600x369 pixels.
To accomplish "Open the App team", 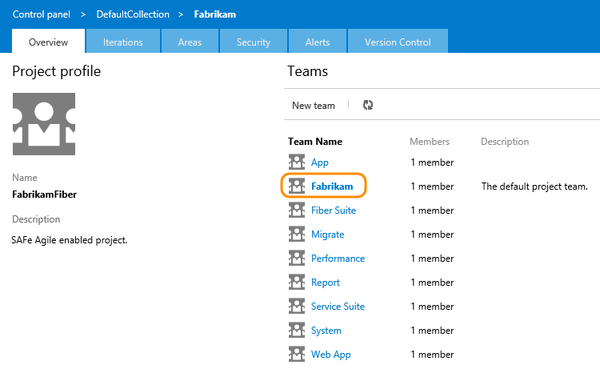I will click(x=319, y=162).
